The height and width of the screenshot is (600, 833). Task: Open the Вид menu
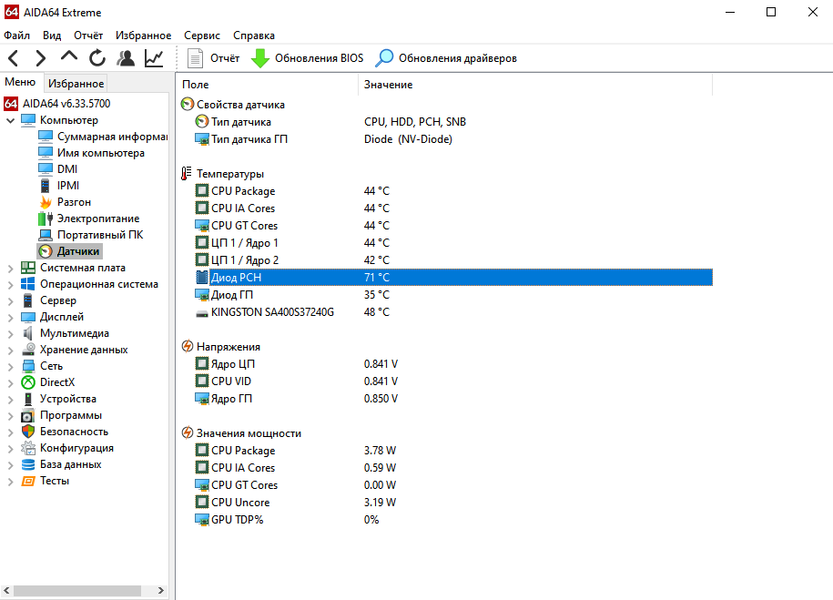(52, 36)
